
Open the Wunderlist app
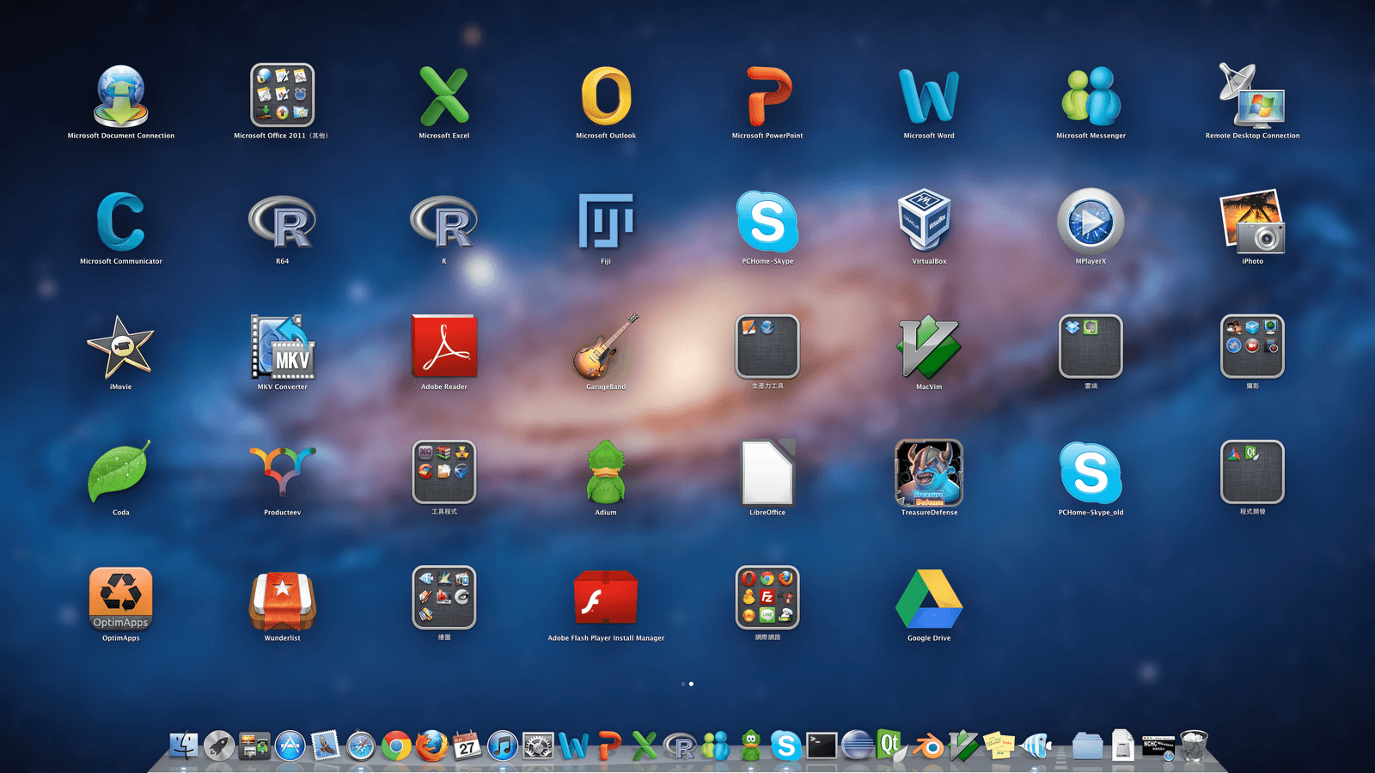(x=283, y=599)
